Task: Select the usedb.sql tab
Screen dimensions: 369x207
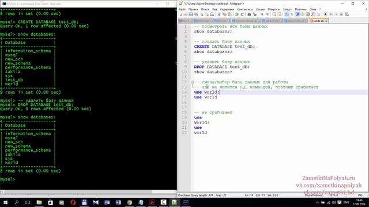Action: click(318, 21)
